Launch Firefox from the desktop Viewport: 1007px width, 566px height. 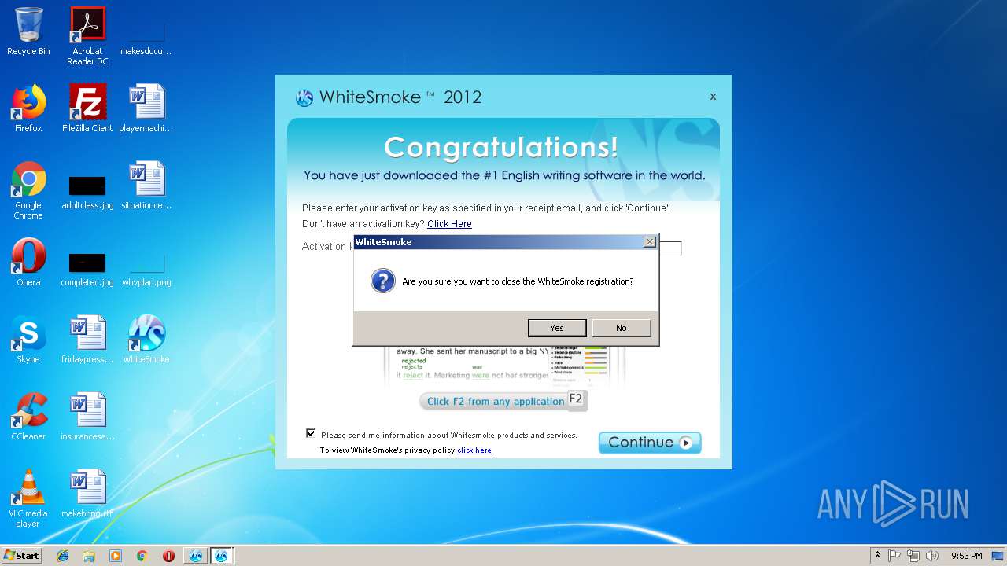[28, 108]
